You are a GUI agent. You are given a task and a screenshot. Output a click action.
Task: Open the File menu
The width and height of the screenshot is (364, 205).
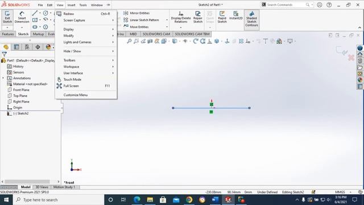40,5
